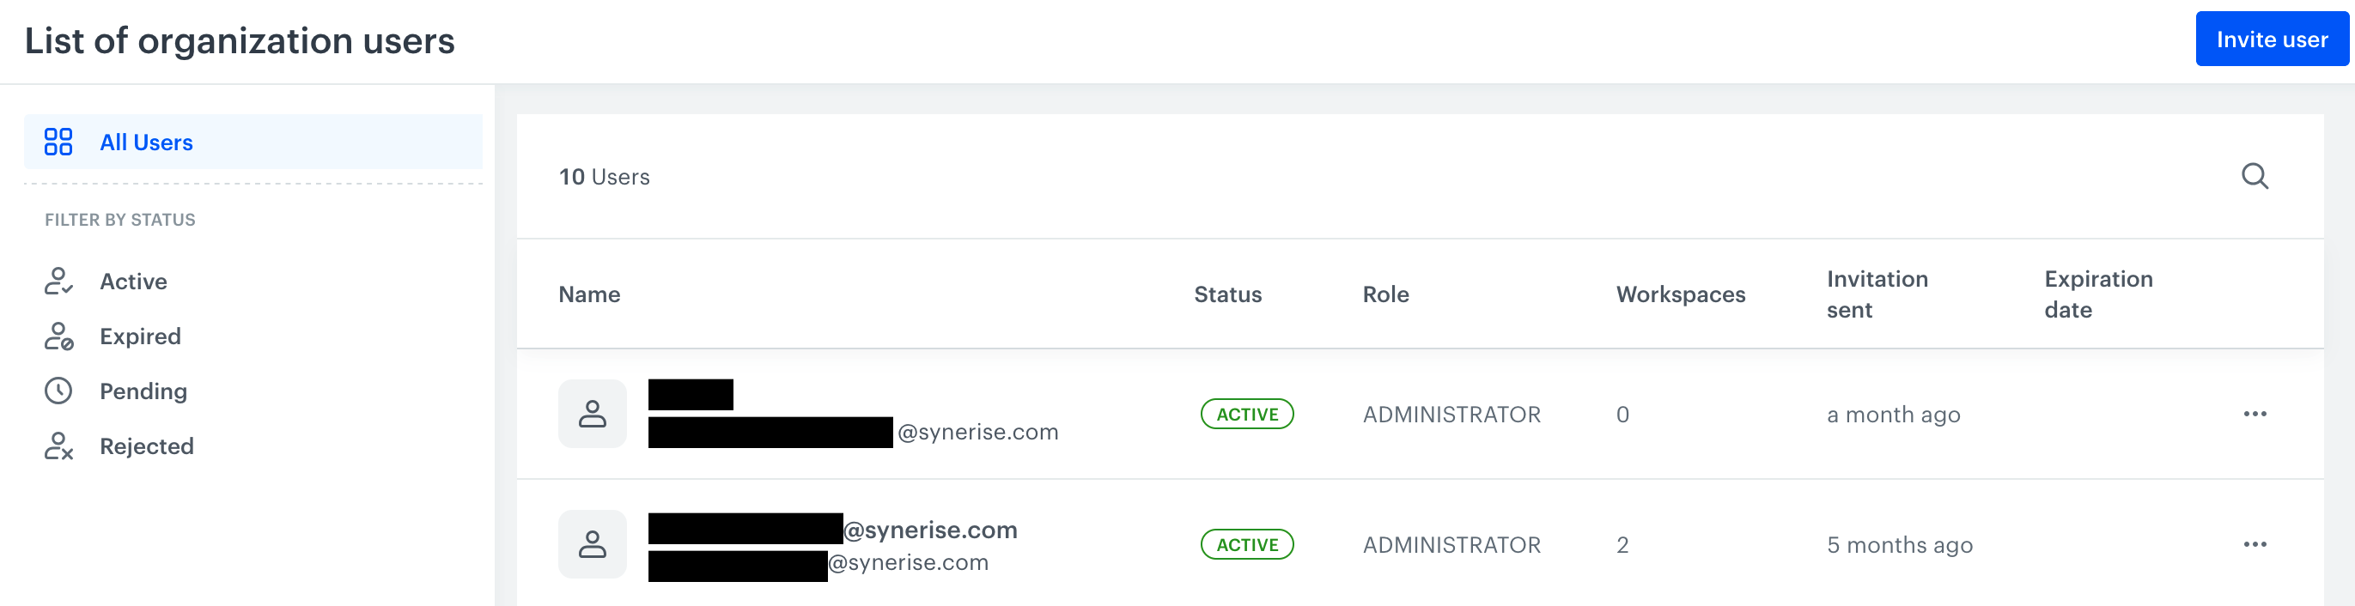Viewport: 2355px width, 606px height.
Task: Filter users by Expired status
Action: 140,336
